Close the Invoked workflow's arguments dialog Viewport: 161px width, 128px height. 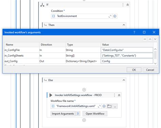pyautogui.click(x=154, y=32)
